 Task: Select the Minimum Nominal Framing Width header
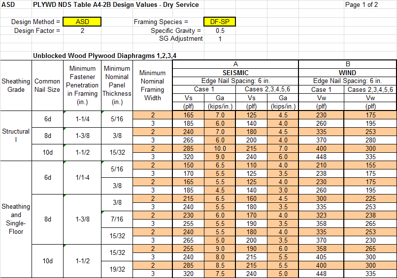152,85
